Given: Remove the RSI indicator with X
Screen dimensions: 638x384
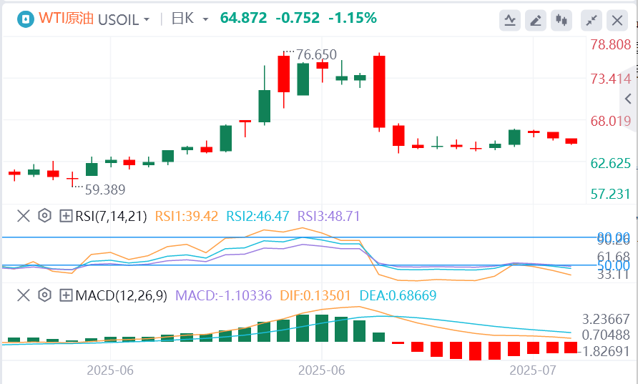Looking at the screenshot, I should [x=24, y=215].
